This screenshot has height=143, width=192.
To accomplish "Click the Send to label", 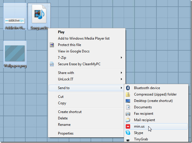I will [x=64, y=88].
